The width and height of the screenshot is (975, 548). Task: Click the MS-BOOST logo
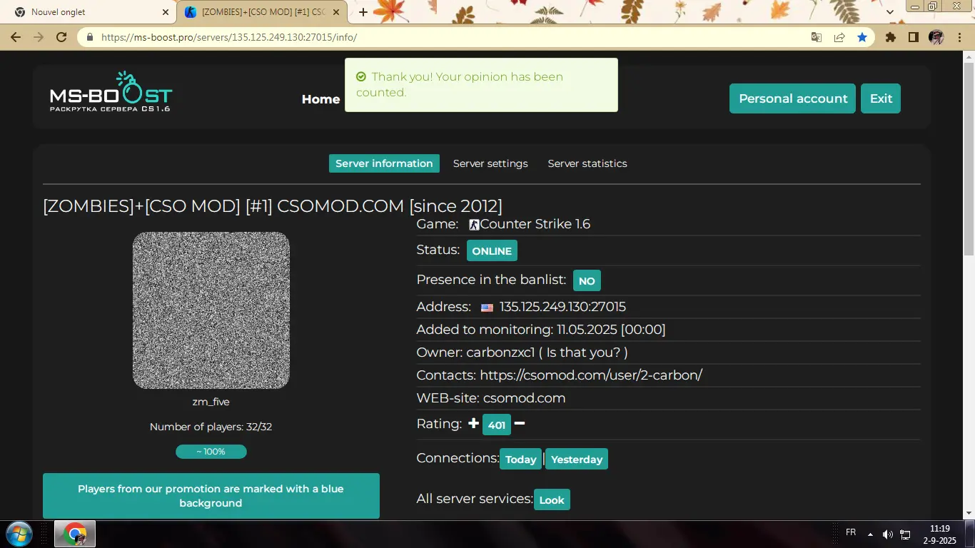click(x=111, y=92)
